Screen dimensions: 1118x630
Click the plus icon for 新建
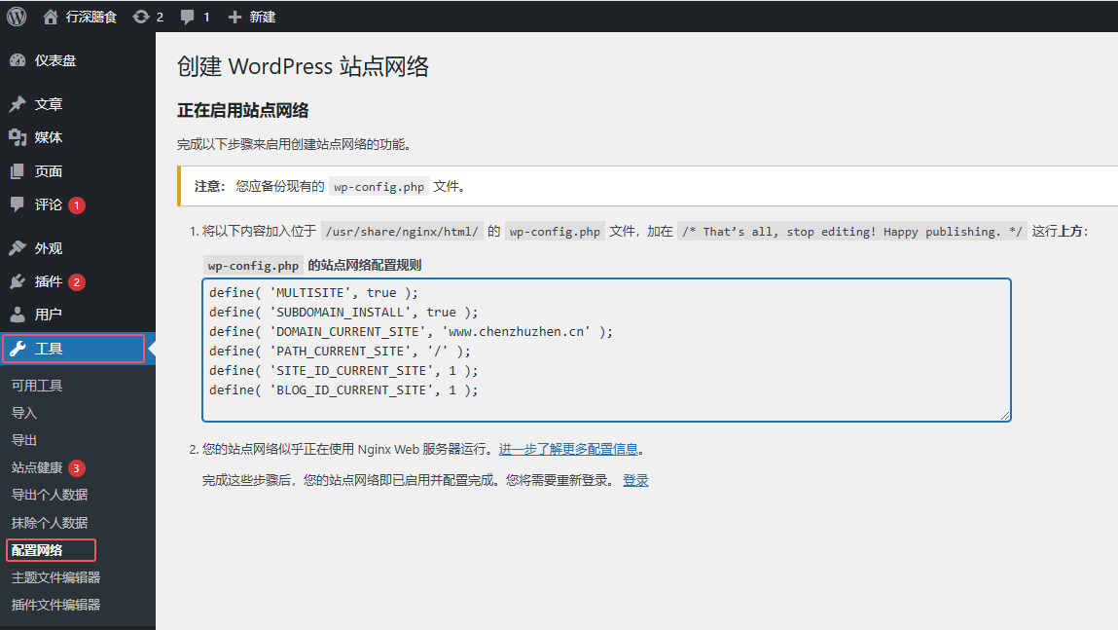[x=234, y=17]
